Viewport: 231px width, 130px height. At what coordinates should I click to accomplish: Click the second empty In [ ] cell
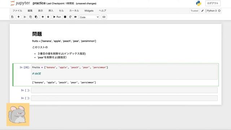coord(124,98)
